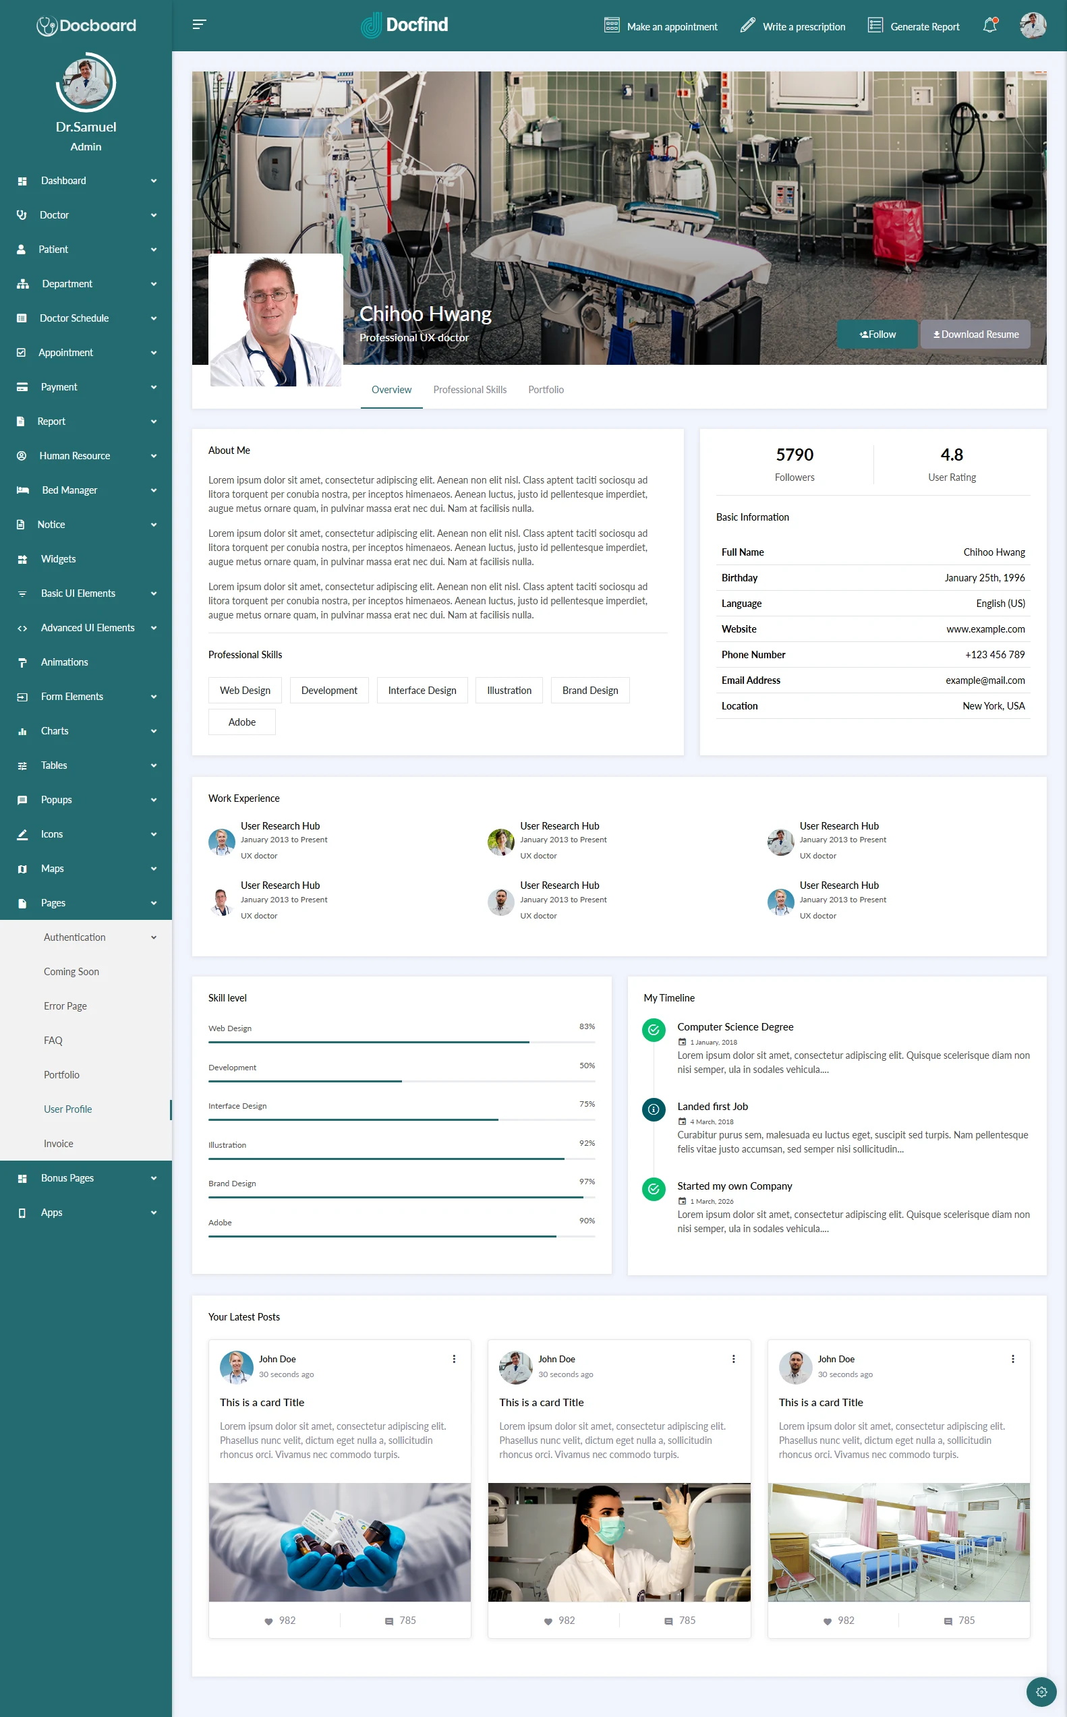Click the Follow button

click(877, 334)
